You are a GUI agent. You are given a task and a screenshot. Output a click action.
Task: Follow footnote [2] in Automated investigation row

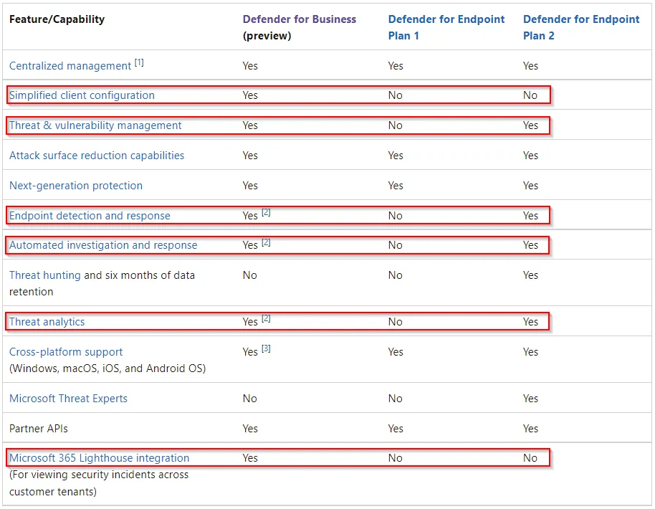coord(266,242)
